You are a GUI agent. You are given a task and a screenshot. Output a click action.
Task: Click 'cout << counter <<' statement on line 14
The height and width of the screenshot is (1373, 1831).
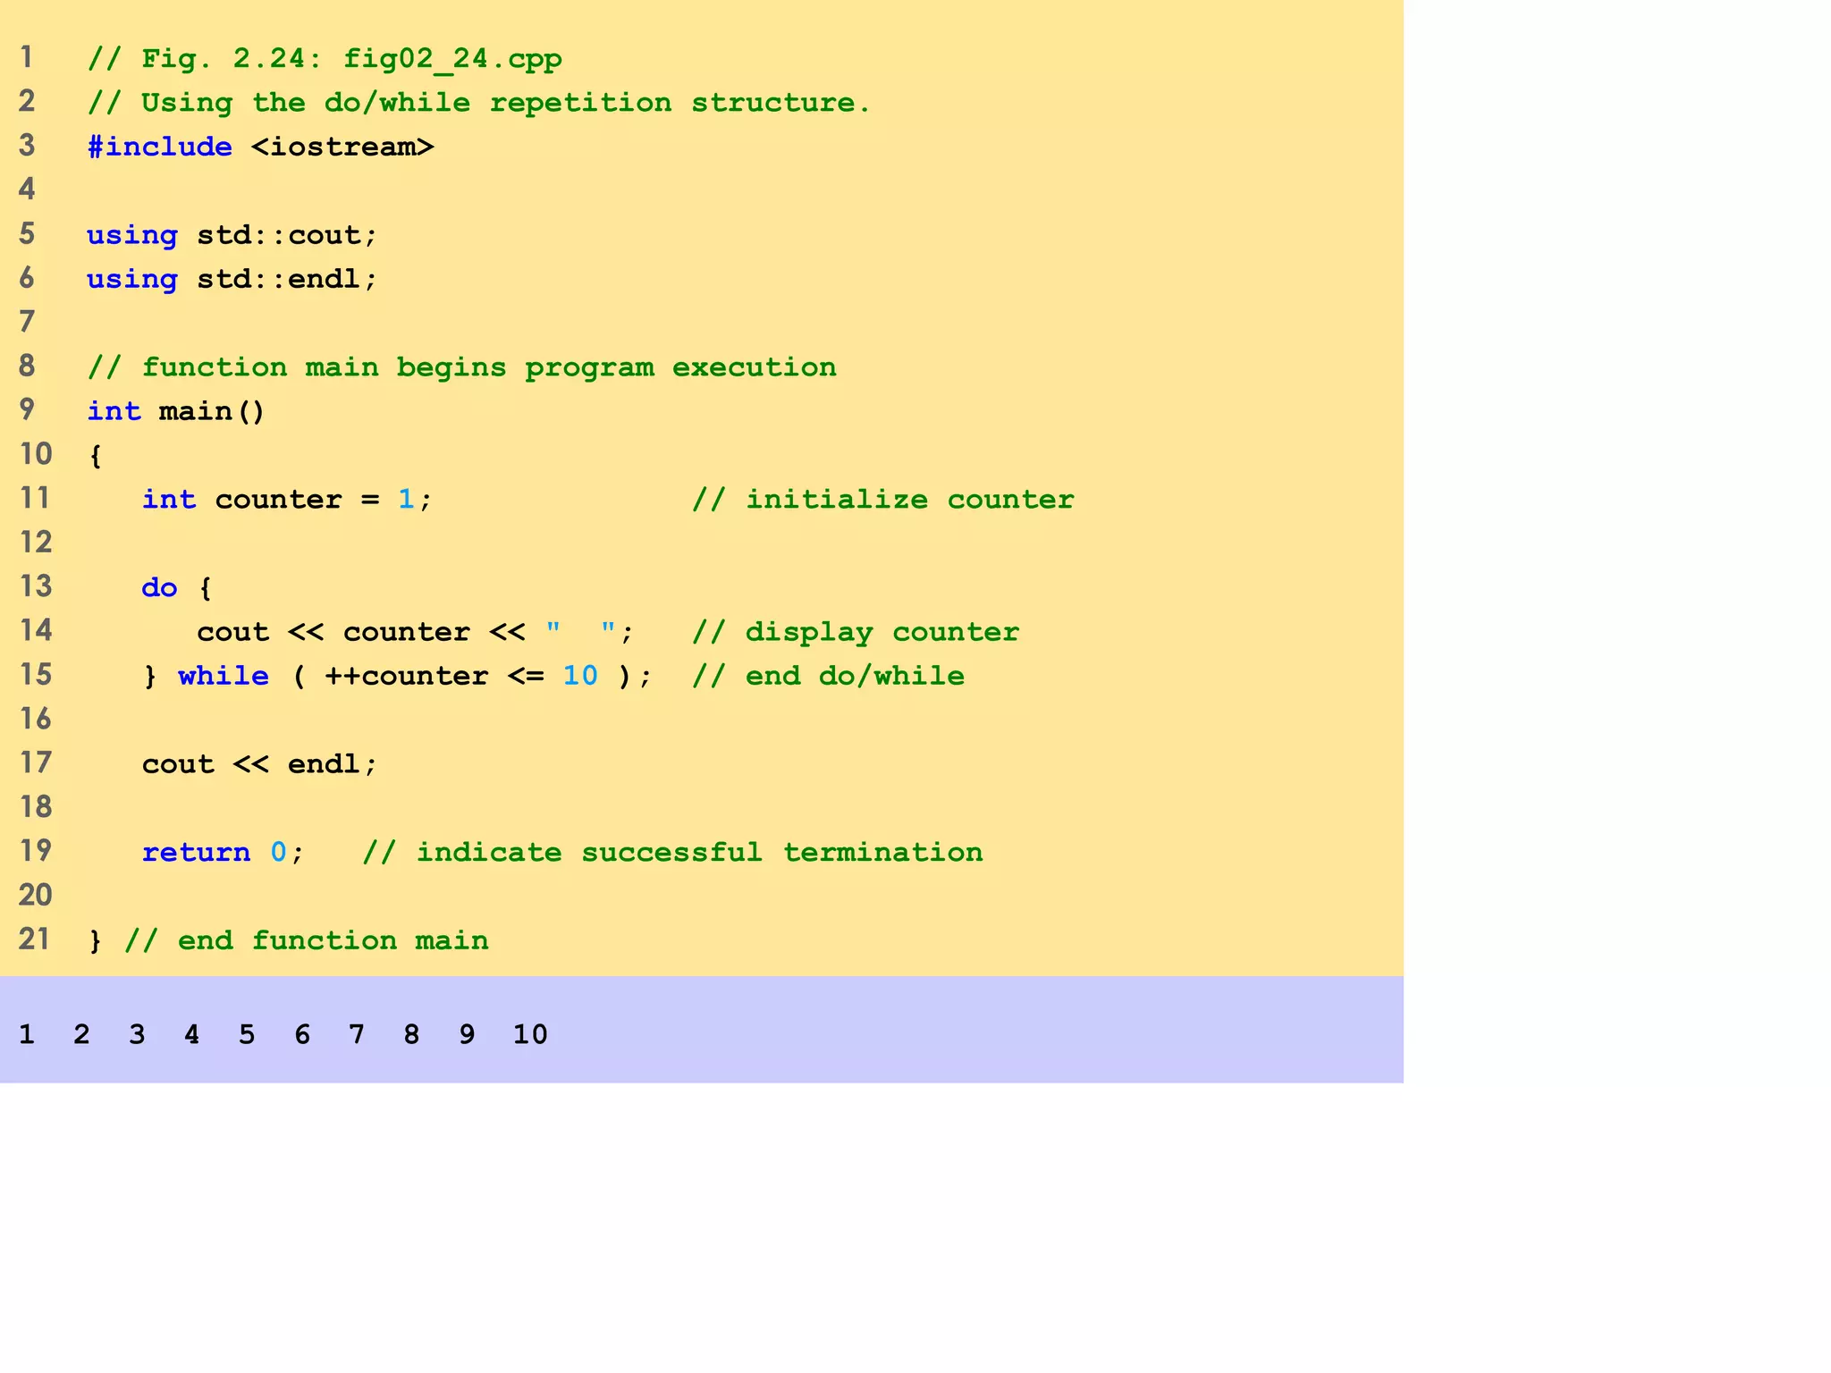[361, 632]
